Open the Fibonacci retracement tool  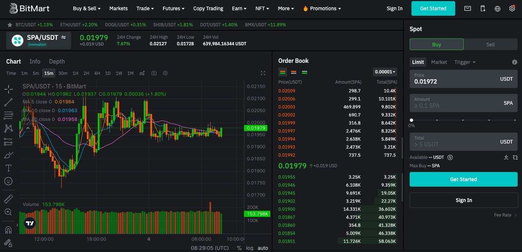(x=8, y=115)
